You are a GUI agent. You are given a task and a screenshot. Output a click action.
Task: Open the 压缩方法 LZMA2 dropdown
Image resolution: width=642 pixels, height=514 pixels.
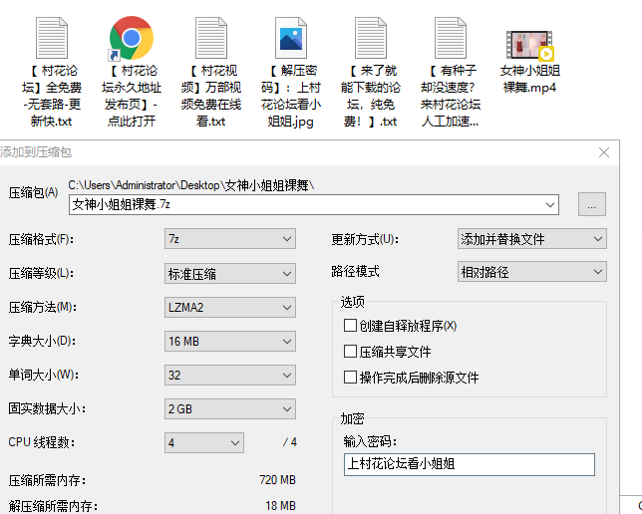[x=230, y=307]
